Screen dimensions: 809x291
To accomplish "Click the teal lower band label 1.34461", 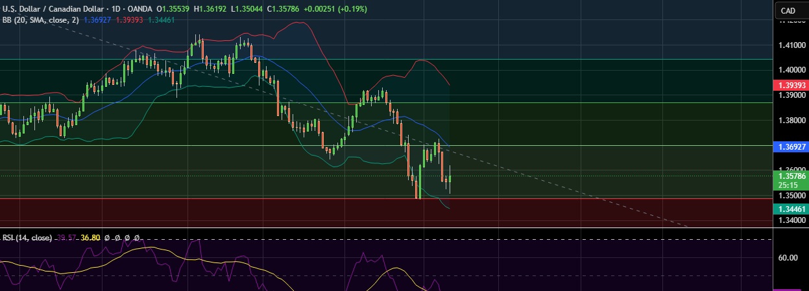I will [x=790, y=209].
